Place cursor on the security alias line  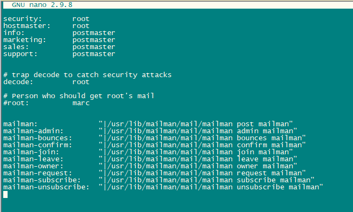[x=46, y=19]
